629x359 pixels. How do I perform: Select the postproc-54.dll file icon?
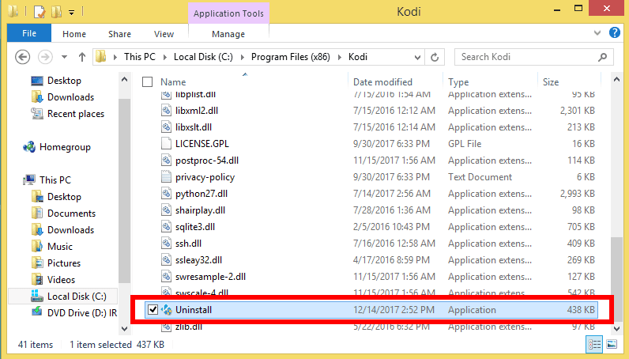(x=166, y=161)
